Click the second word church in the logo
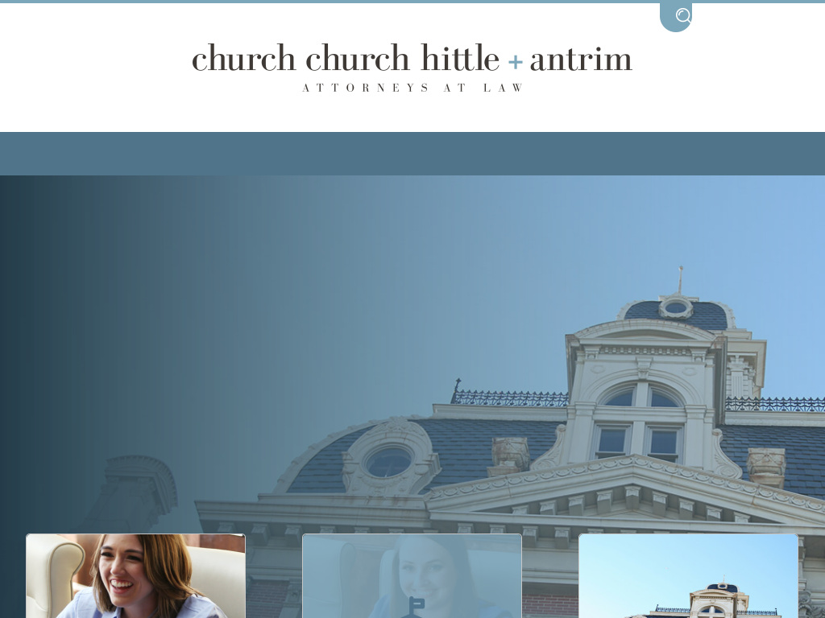The image size is (825, 618). click(358, 60)
